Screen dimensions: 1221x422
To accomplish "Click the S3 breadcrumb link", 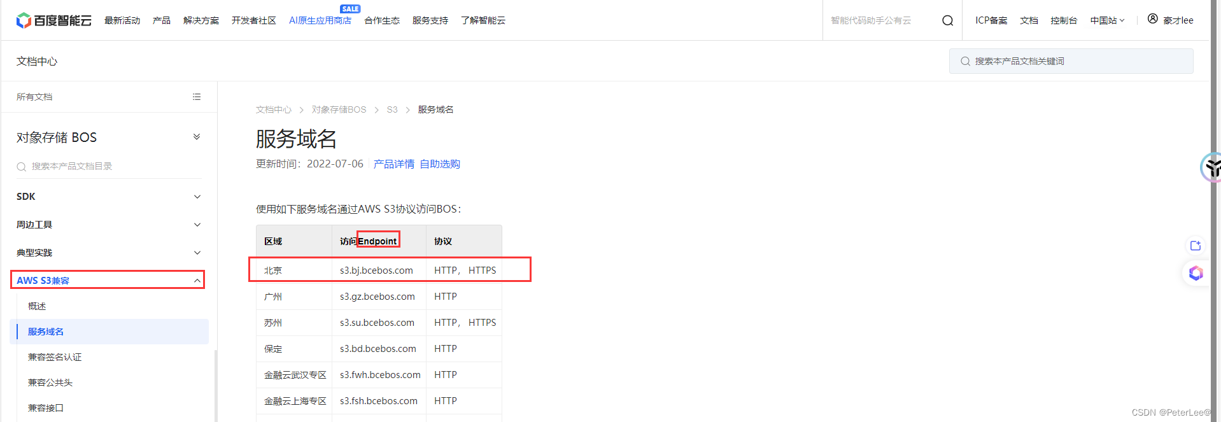I will (392, 109).
